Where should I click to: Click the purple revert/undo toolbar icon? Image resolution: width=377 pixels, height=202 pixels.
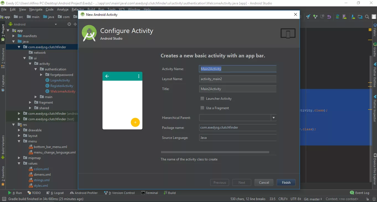(329, 17)
